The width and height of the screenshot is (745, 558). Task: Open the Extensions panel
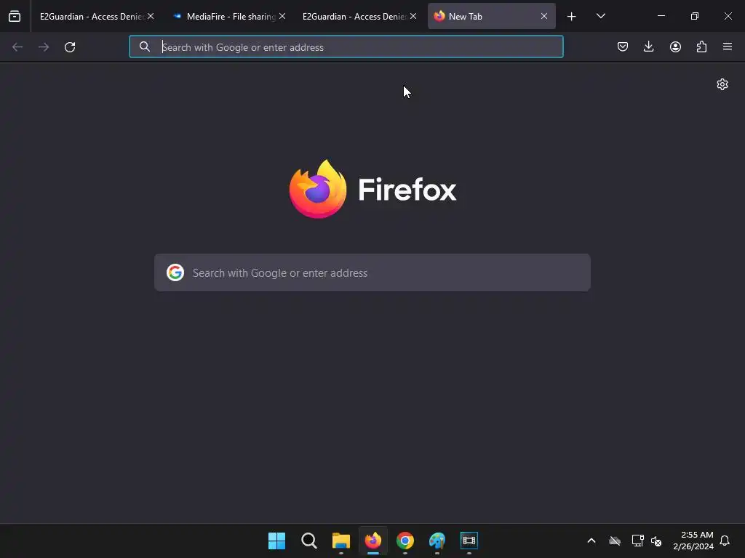coord(701,46)
